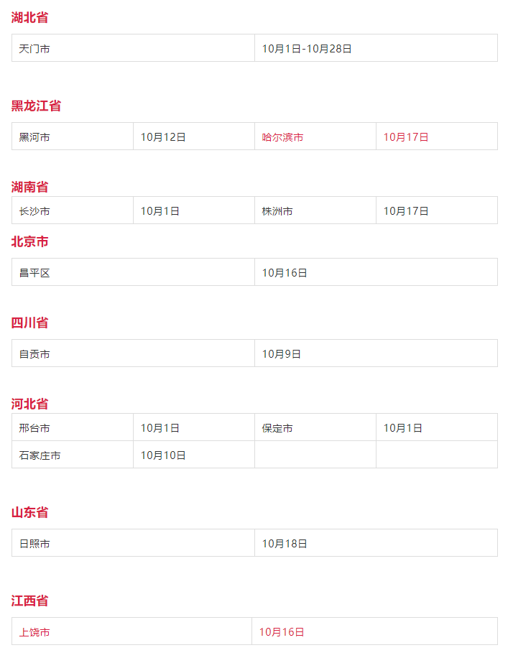Click the 湖北省 province heading
The image size is (508, 658).
tap(29, 17)
